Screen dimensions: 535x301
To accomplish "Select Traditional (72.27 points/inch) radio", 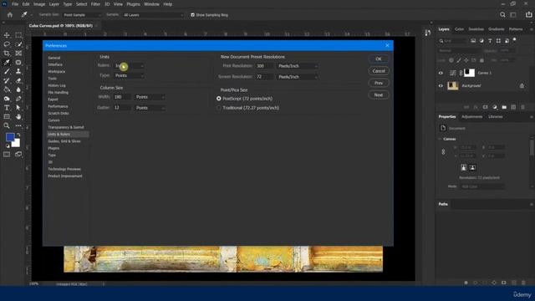I will 219,108.
